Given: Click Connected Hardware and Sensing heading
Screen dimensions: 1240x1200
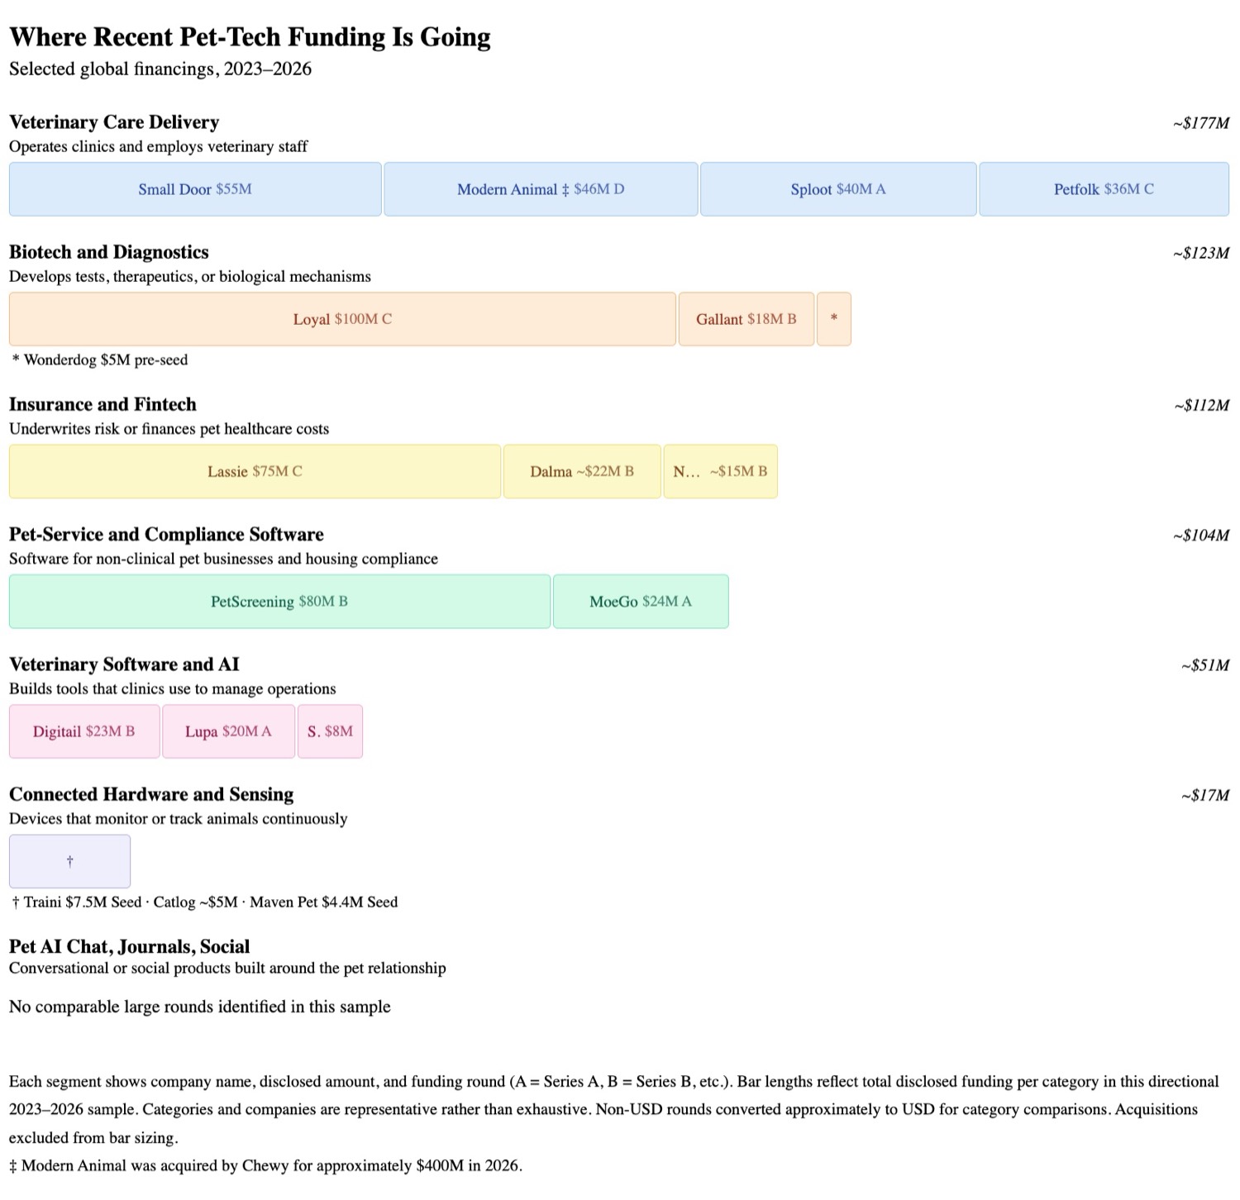Looking at the screenshot, I should point(151,794).
